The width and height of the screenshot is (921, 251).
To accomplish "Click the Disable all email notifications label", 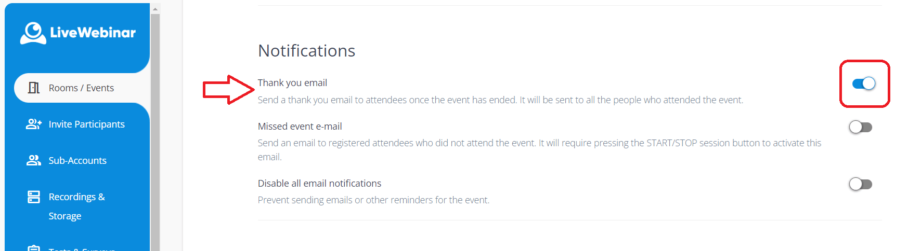I will pyautogui.click(x=319, y=184).
